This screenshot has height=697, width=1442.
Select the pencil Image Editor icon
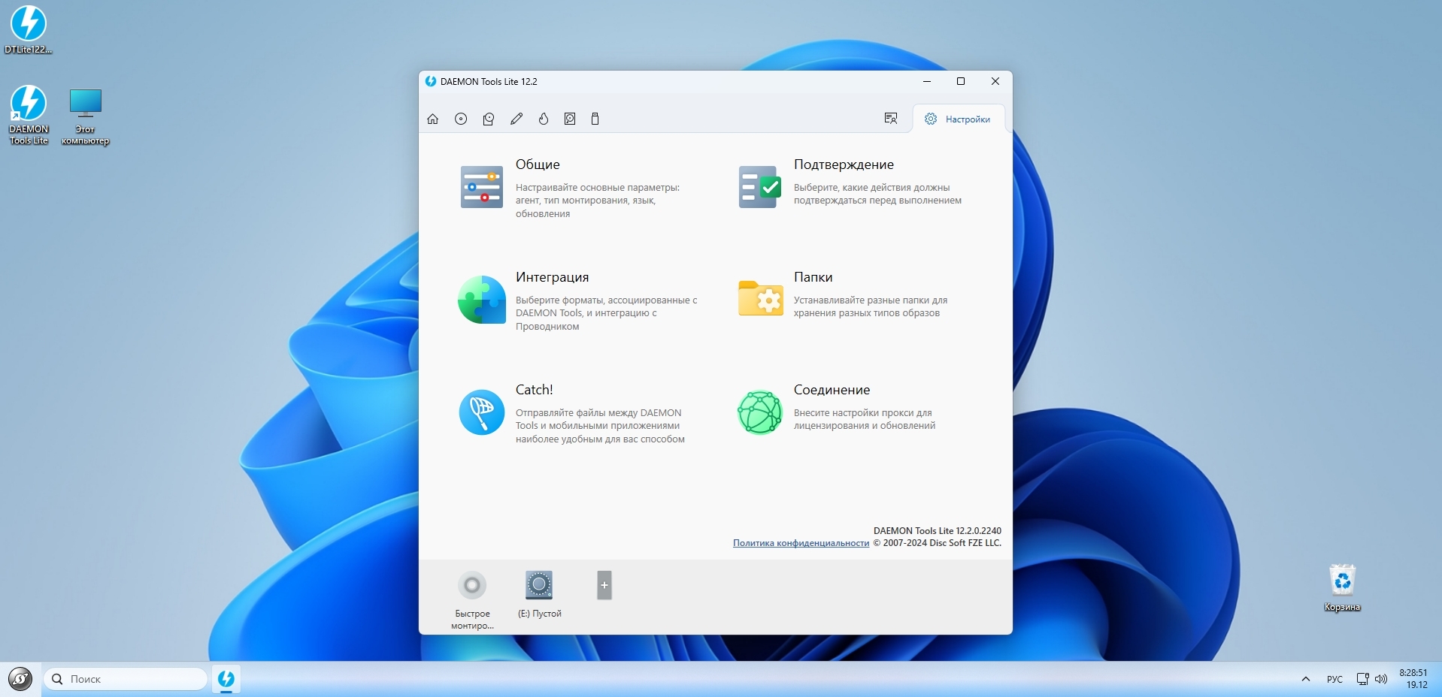(x=517, y=119)
